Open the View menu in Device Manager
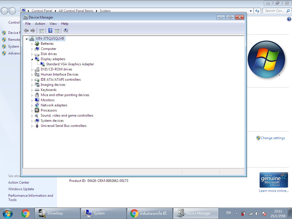Screen dimensions: 292x219 click(x=53, y=24)
